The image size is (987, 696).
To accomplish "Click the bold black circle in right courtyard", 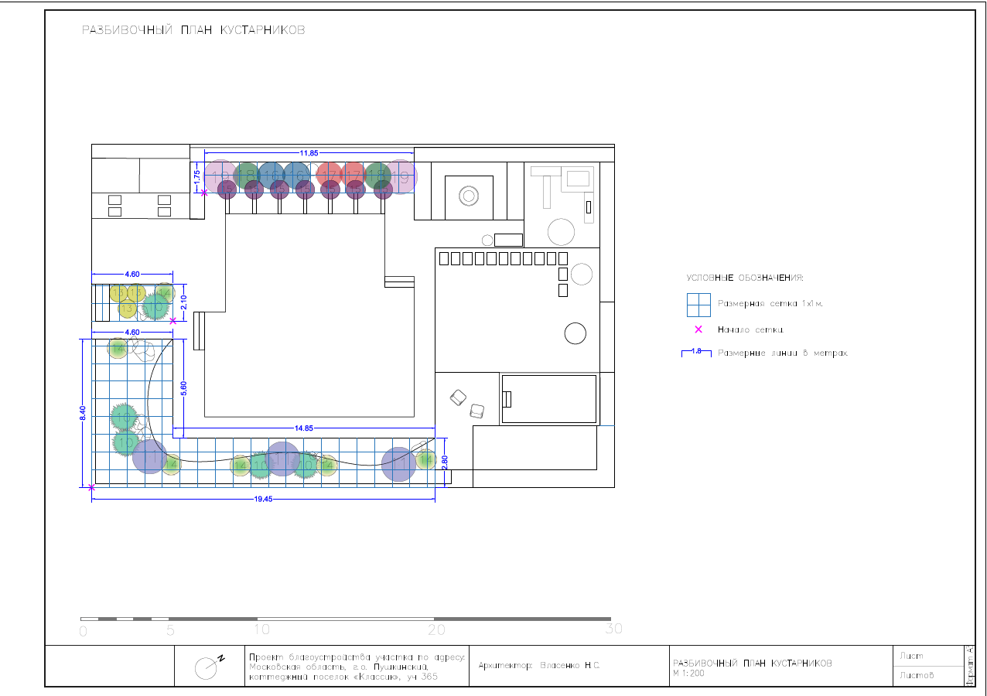I will pyautogui.click(x=575, y=333).
